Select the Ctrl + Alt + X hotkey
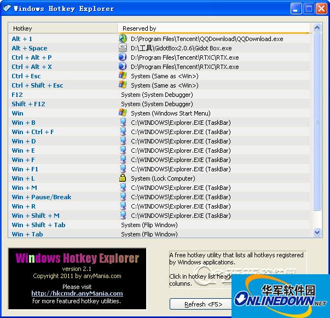330x318 pixels. click(x=32, y=67)
